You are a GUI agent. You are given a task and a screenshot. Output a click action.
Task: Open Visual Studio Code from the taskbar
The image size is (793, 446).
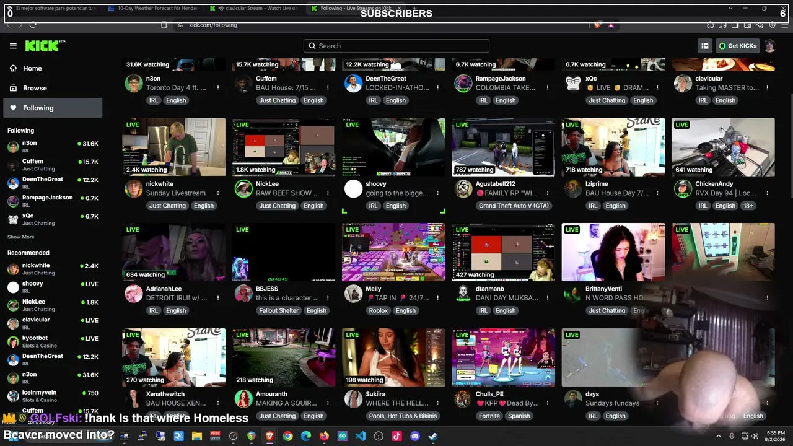tap(361, 436)
